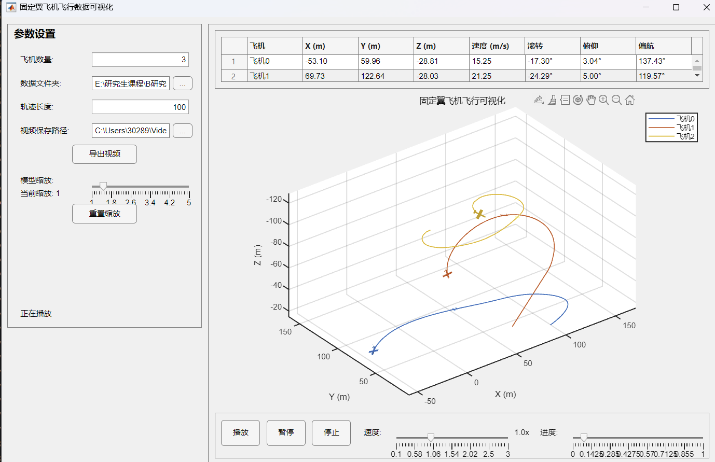The image size is (715, 462).
Task: Click the 飞机 column header
Action: (x=275, y=46)
